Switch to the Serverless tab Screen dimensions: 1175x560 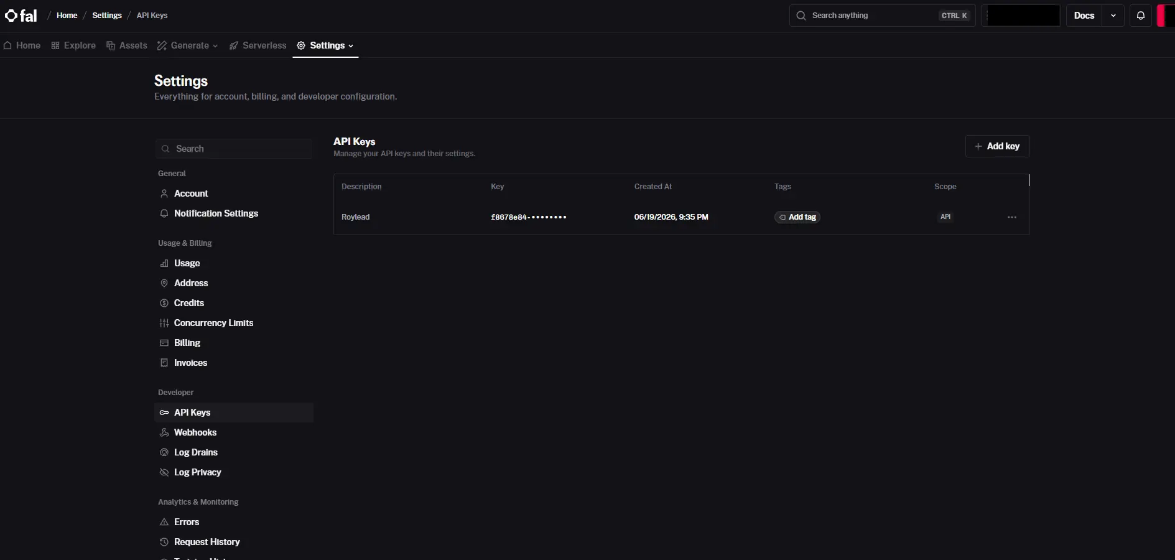[x=258, y=45]
